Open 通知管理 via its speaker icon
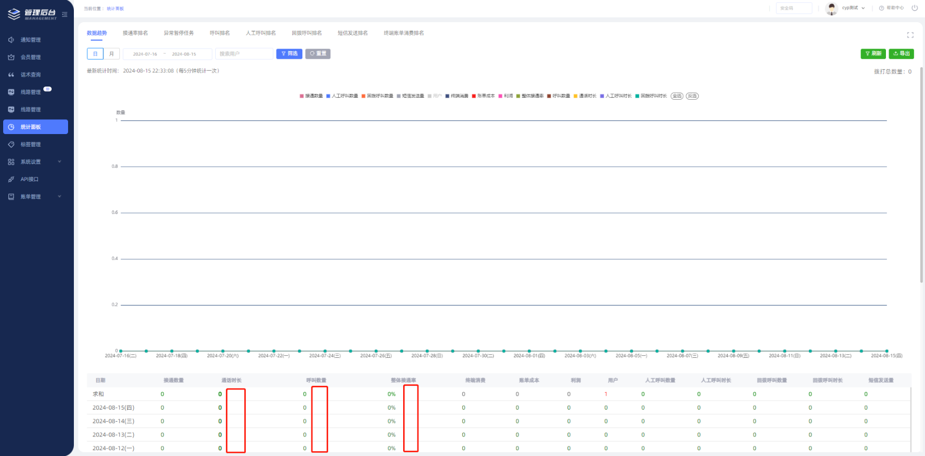 (x=11, y=40)
